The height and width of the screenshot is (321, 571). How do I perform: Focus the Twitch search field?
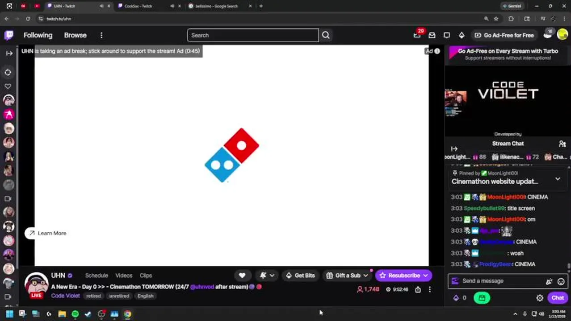252,35
